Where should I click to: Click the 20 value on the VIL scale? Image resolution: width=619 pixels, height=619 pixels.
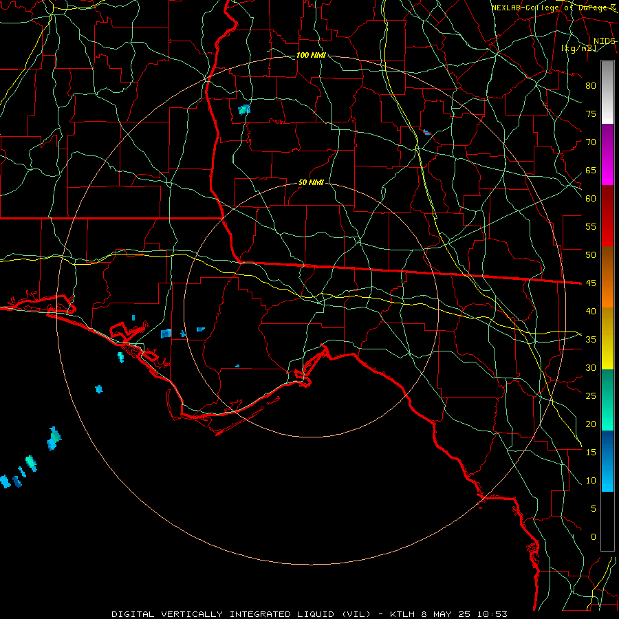[x=591, y=424]
